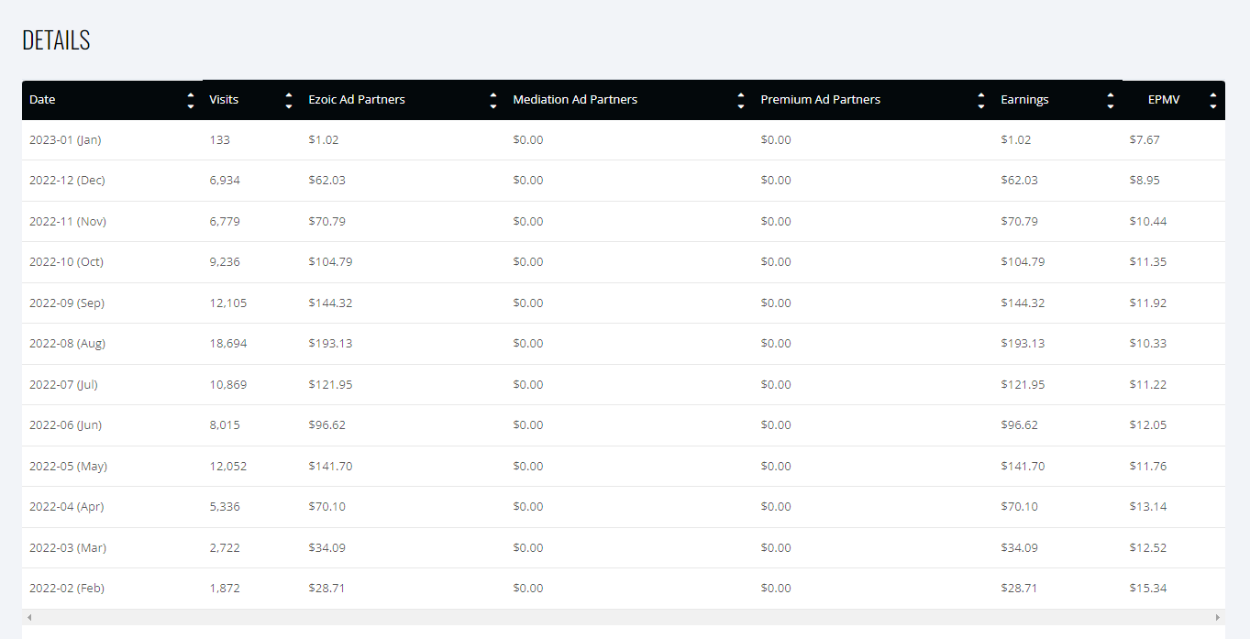1250x639 pixels.
Task: Select the 2022-12 (Dec) date cell
Action: click(x=67, y=181)
